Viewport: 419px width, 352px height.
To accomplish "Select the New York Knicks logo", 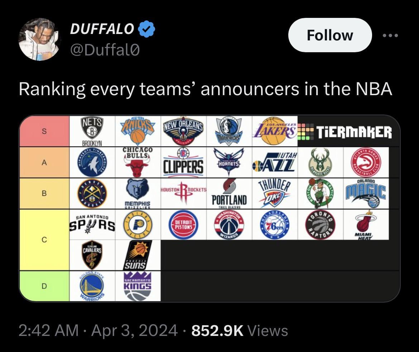I will point(138,131).
